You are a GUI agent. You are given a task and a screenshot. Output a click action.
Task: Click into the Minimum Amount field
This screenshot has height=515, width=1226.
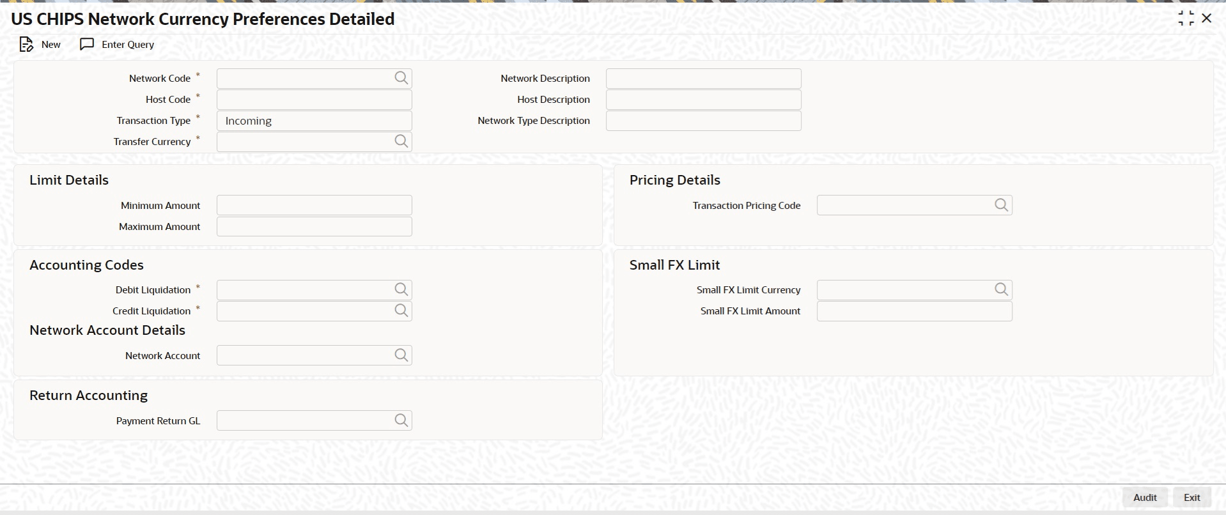coord(314,205)
